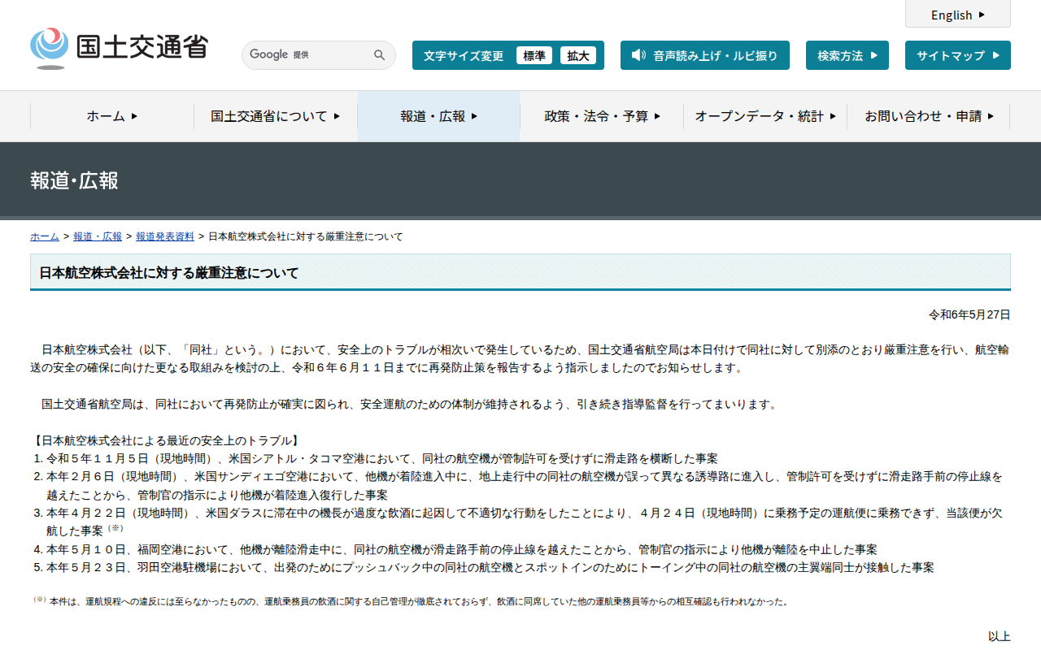The height and width of the screenshot is (650, 1041).
Task: Open the お問い合わせ・申請 menu
Action: pos(929,116)
